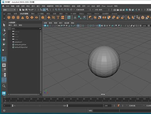This screenshot has width=151, height=114.
Task: Toggle select by hierarchy mode
Action: 41,10
